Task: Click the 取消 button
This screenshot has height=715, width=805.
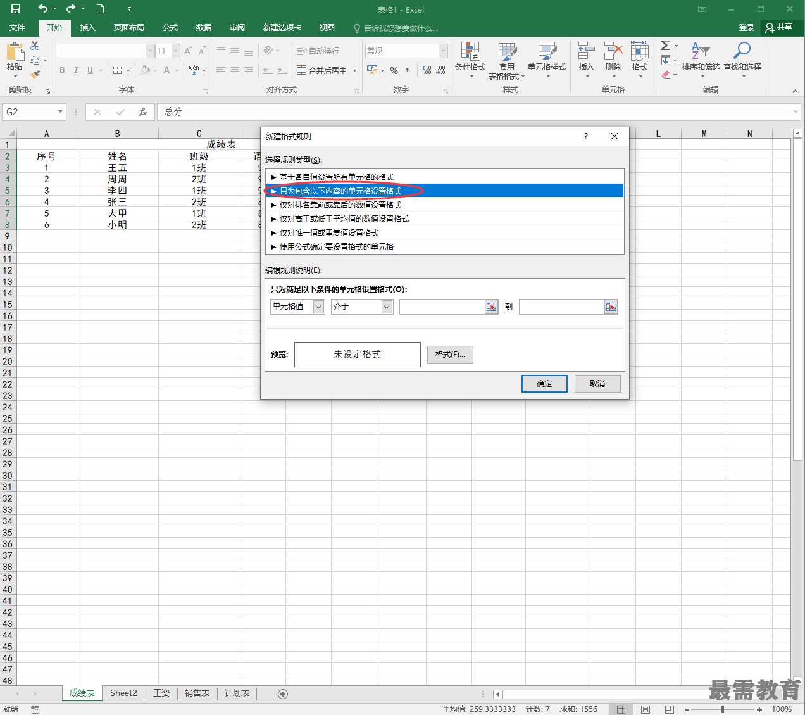Action: click(597, 384)
